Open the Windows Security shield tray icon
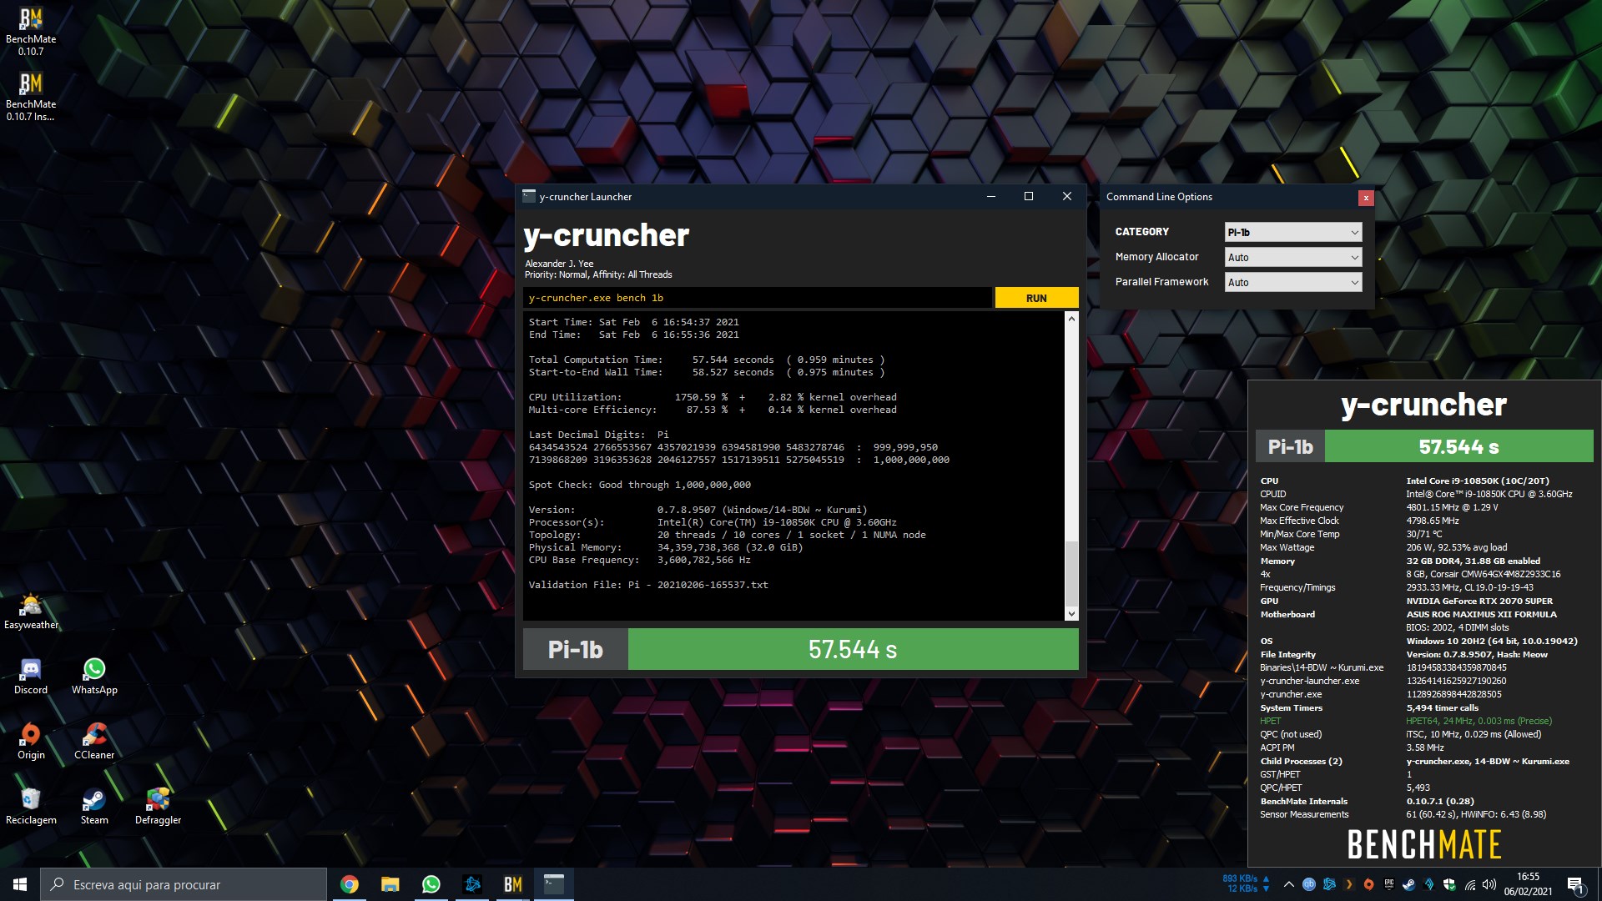 [x=1449, y=884]
